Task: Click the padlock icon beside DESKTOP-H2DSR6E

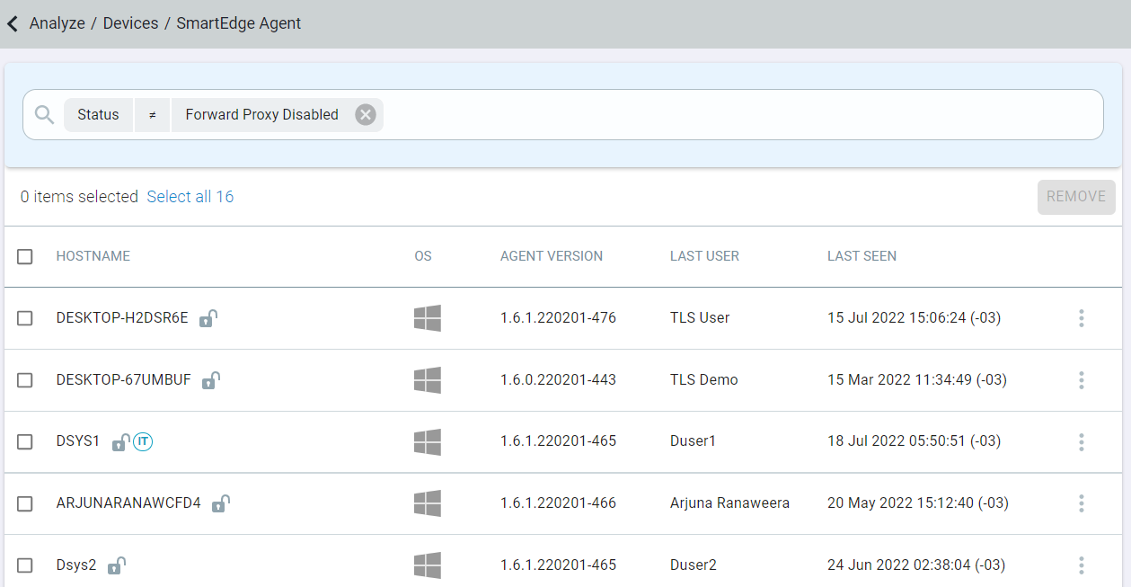Action: pos(208,318)
